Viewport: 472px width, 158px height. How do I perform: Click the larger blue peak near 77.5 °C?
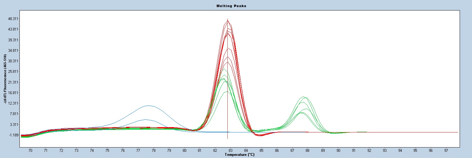pyautogui.click(x=148, y=106)
